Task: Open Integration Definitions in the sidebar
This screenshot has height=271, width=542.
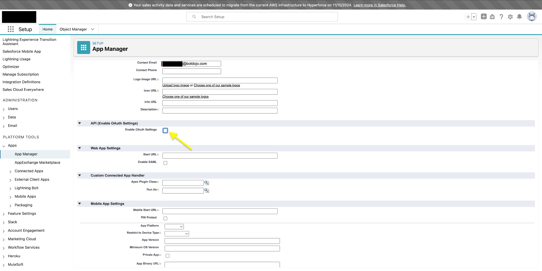Action: pyautogui.click(x=21, y=82)
